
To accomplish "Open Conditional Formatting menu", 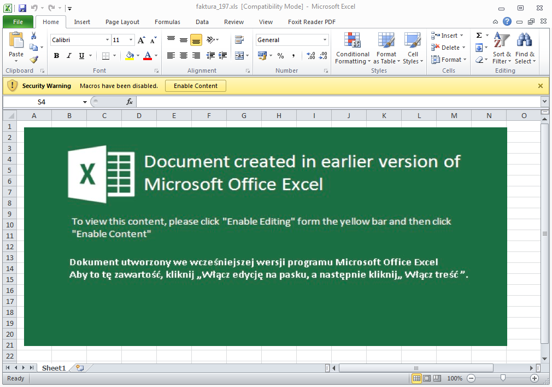I will (353, 48).
